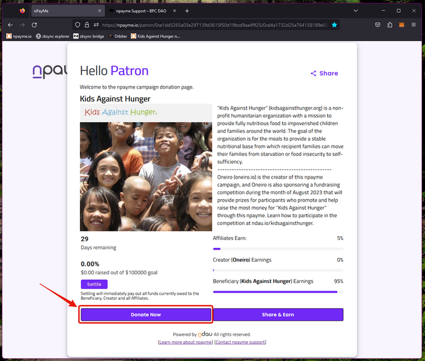Expand the list all tabs chevron
The width and height of the screenshot is (425, 361).
[x=356, y=11]
